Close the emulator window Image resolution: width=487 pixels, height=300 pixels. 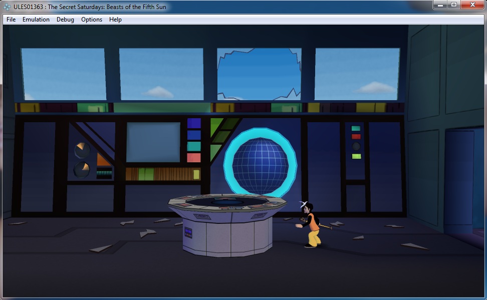(x=472, y=5)
